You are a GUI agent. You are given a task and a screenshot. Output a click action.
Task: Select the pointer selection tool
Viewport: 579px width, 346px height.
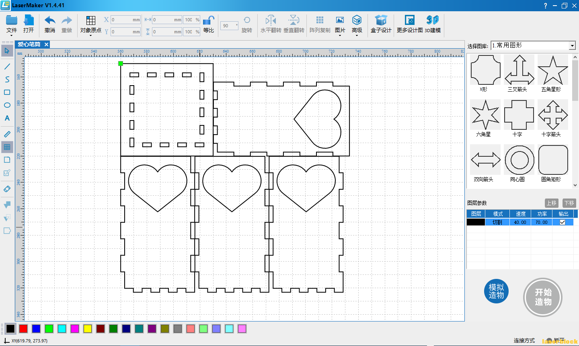point(7,51)
